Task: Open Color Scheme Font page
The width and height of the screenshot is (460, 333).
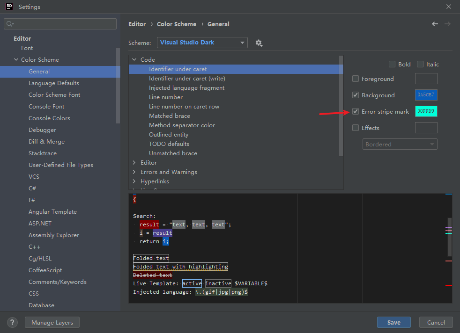Action: [x=54, y=95]
